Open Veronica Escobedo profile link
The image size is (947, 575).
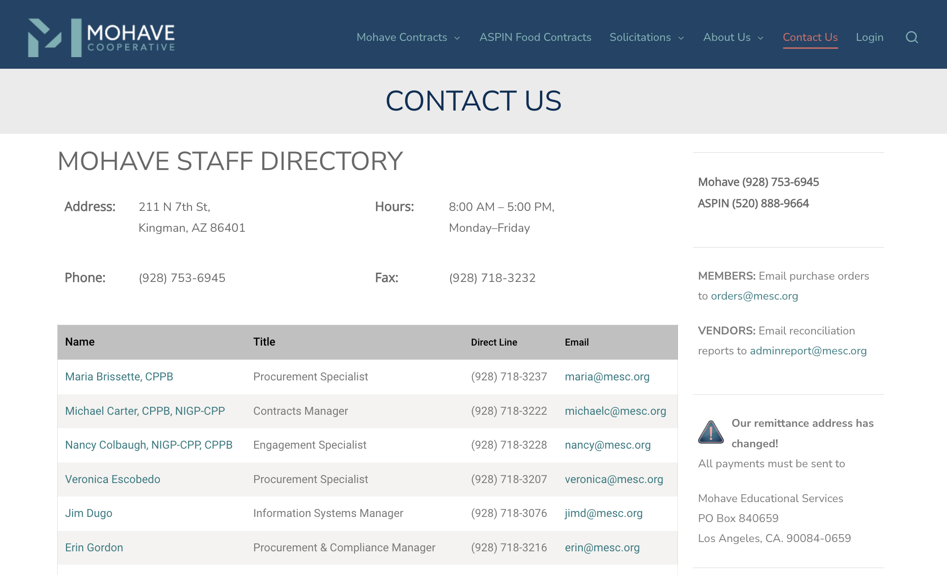(112, 479)
